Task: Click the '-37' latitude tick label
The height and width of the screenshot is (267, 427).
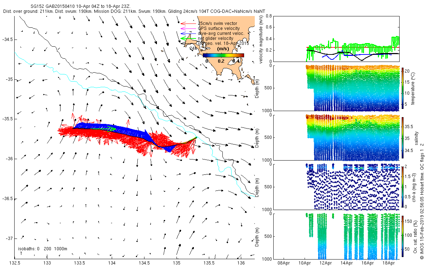Action: click(x=9, y=239)
